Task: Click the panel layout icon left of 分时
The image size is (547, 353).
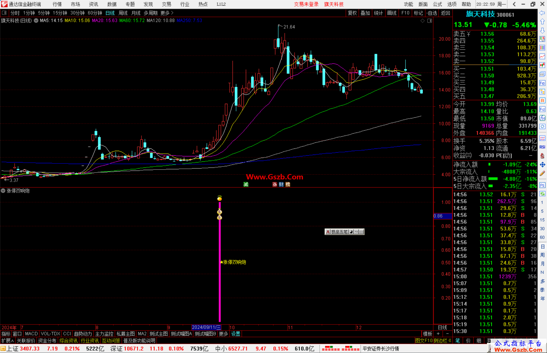Action: tap(4, 13)
